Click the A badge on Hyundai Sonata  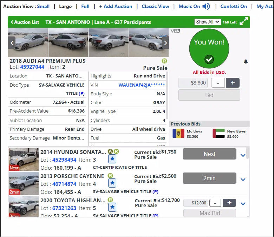[110, 151]
